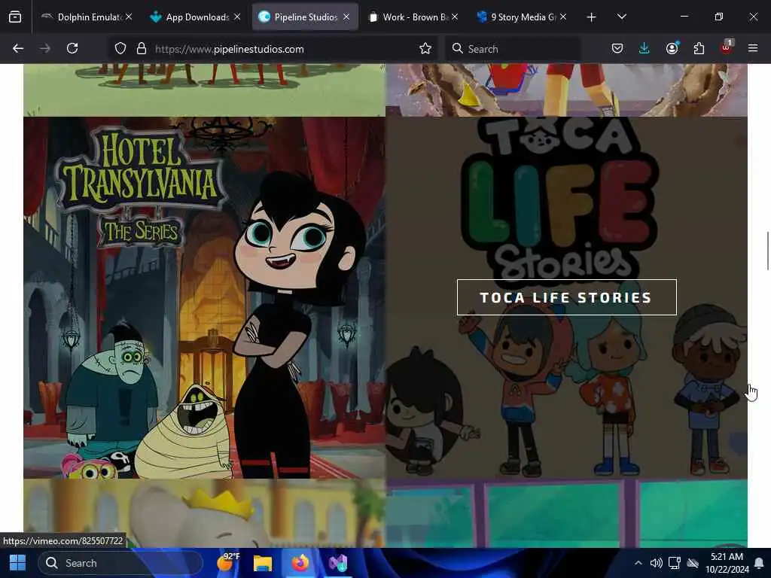This screenshot has width=771, height=578.
Task: List all tabs dropdown arrow
Action: [621, 17]
